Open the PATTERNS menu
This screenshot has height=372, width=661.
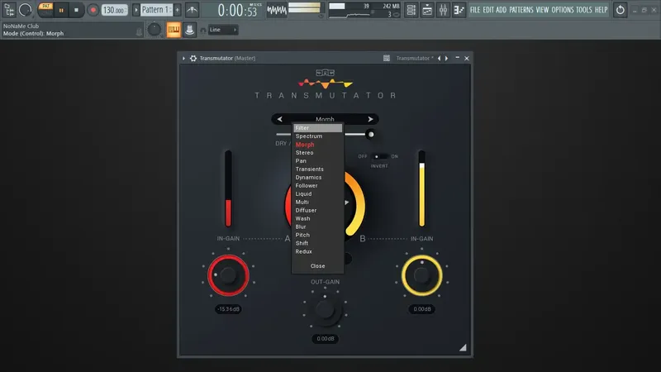[x=521, y=10]
